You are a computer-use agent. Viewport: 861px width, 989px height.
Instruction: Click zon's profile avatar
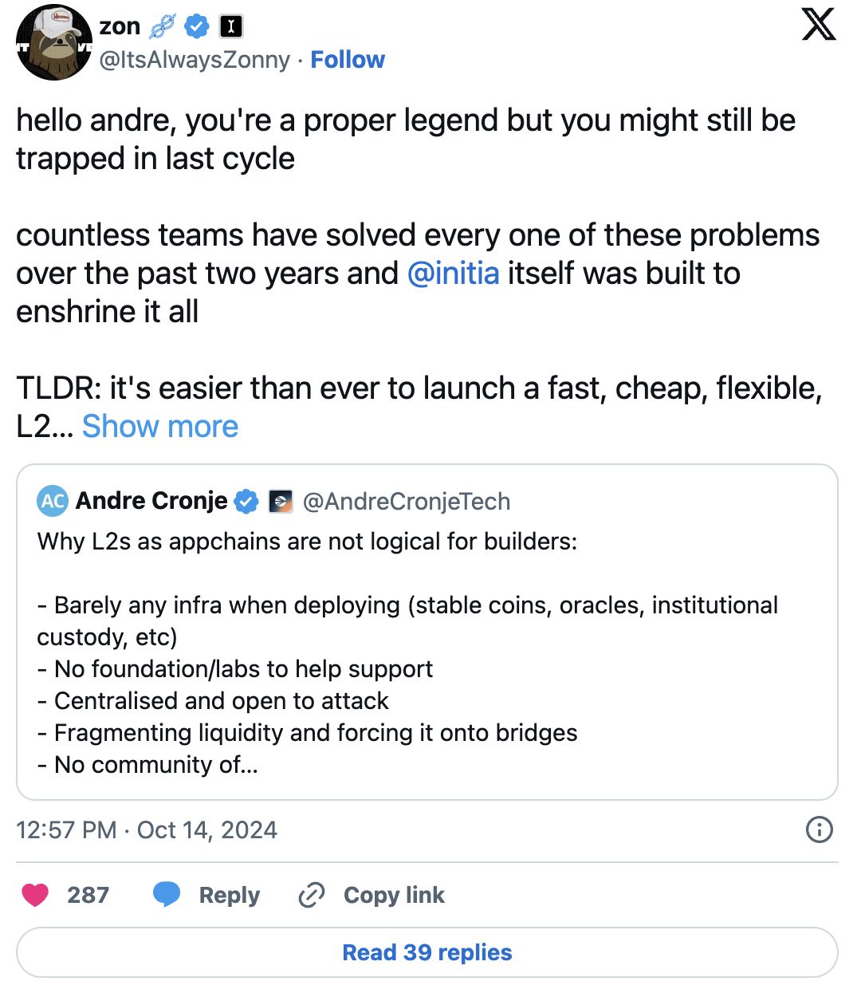point(53,43)
